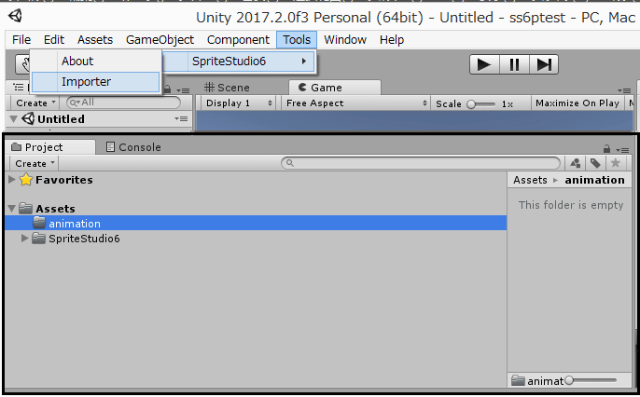This screenshot has width=640, height=397.
Task: Adjust the Game view Scale slider
Action: pos(481,104)
